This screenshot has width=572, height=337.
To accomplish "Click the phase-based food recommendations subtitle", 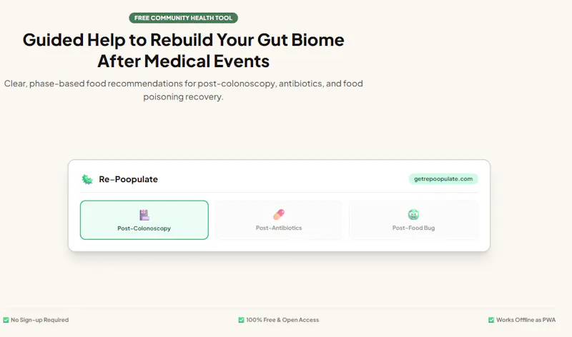I will coord(184,90).
